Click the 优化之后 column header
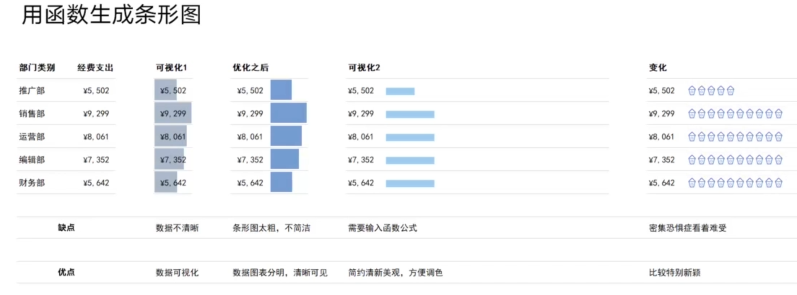The image size is (797, 295). [x=251, y=67]
